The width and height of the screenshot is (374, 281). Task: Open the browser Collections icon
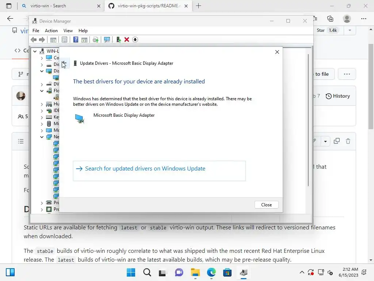tap(330, 19)
